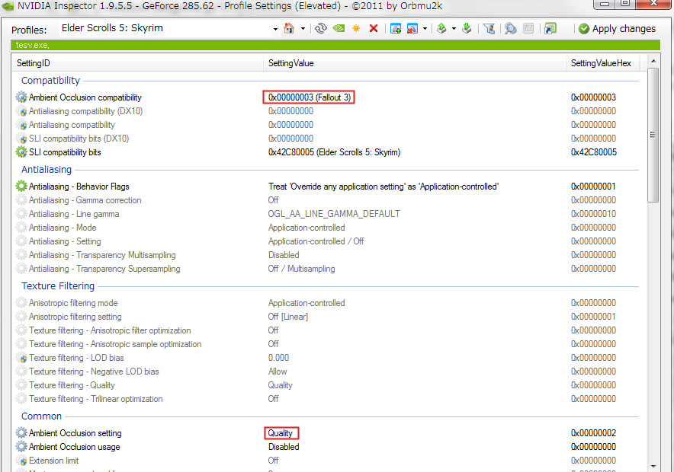Open the dropdown arrow next to home icon
674x472 pixels.
coord(303,29)
